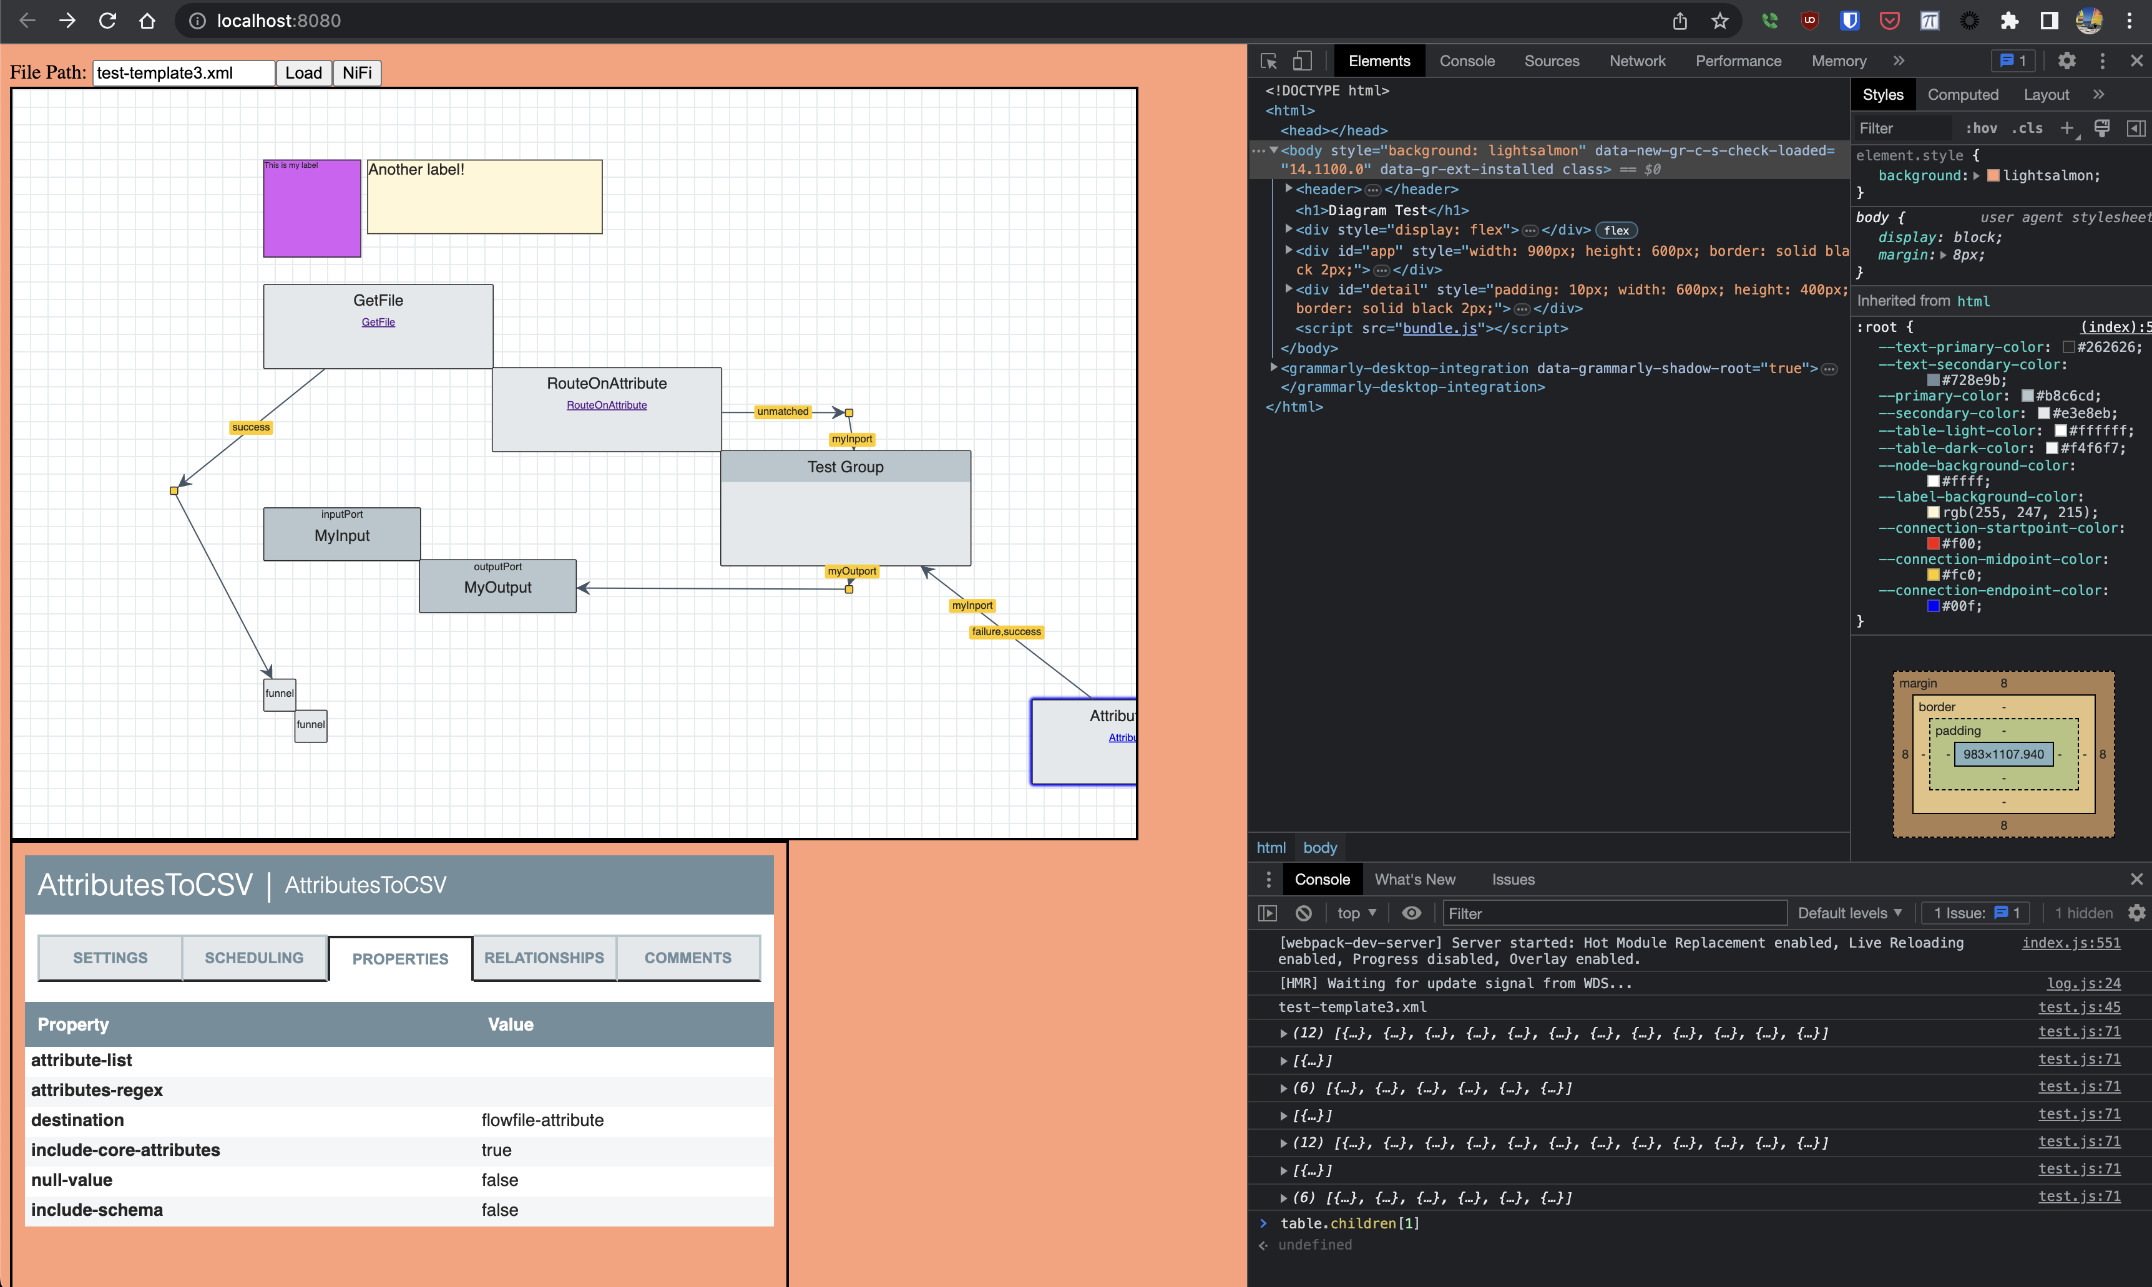The height and width of the screenshot is (1287, 2152).
Task: Create a live expression with the eye icon
Action: tap(1412, 912)
